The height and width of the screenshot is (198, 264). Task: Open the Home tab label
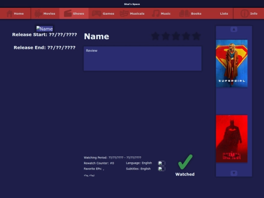(19, 14)
